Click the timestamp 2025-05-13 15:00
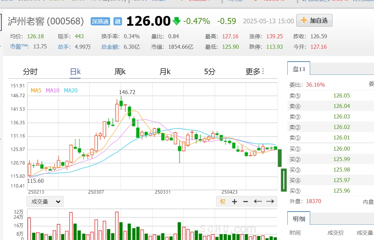Image resolution: width=374 pixels, height=240 pixels. point(268,21)
